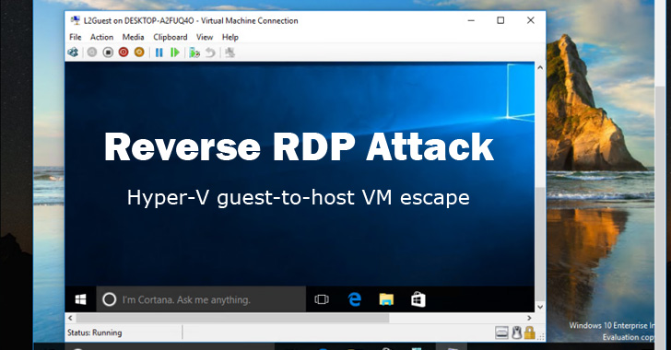This screenshot has height=350, width=671.
Task: Open File Explorer in the guest taskbar
Action: pyautogui.click(x=386, y=299)
